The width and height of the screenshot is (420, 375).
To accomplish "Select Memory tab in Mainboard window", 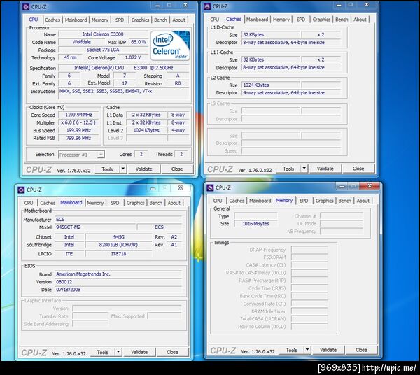I will pos(95,203).
